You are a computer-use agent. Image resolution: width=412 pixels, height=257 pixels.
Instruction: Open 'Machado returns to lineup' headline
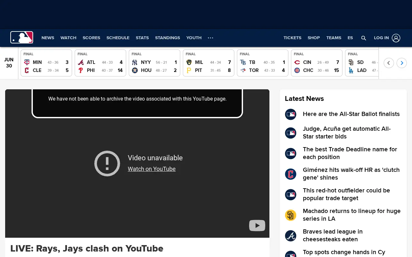[x=352, y=215]
